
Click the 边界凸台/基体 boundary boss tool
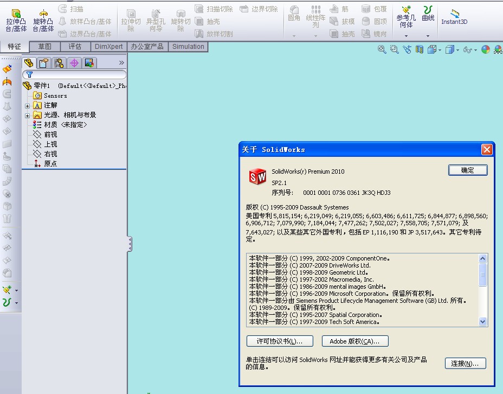click(85, 34)
